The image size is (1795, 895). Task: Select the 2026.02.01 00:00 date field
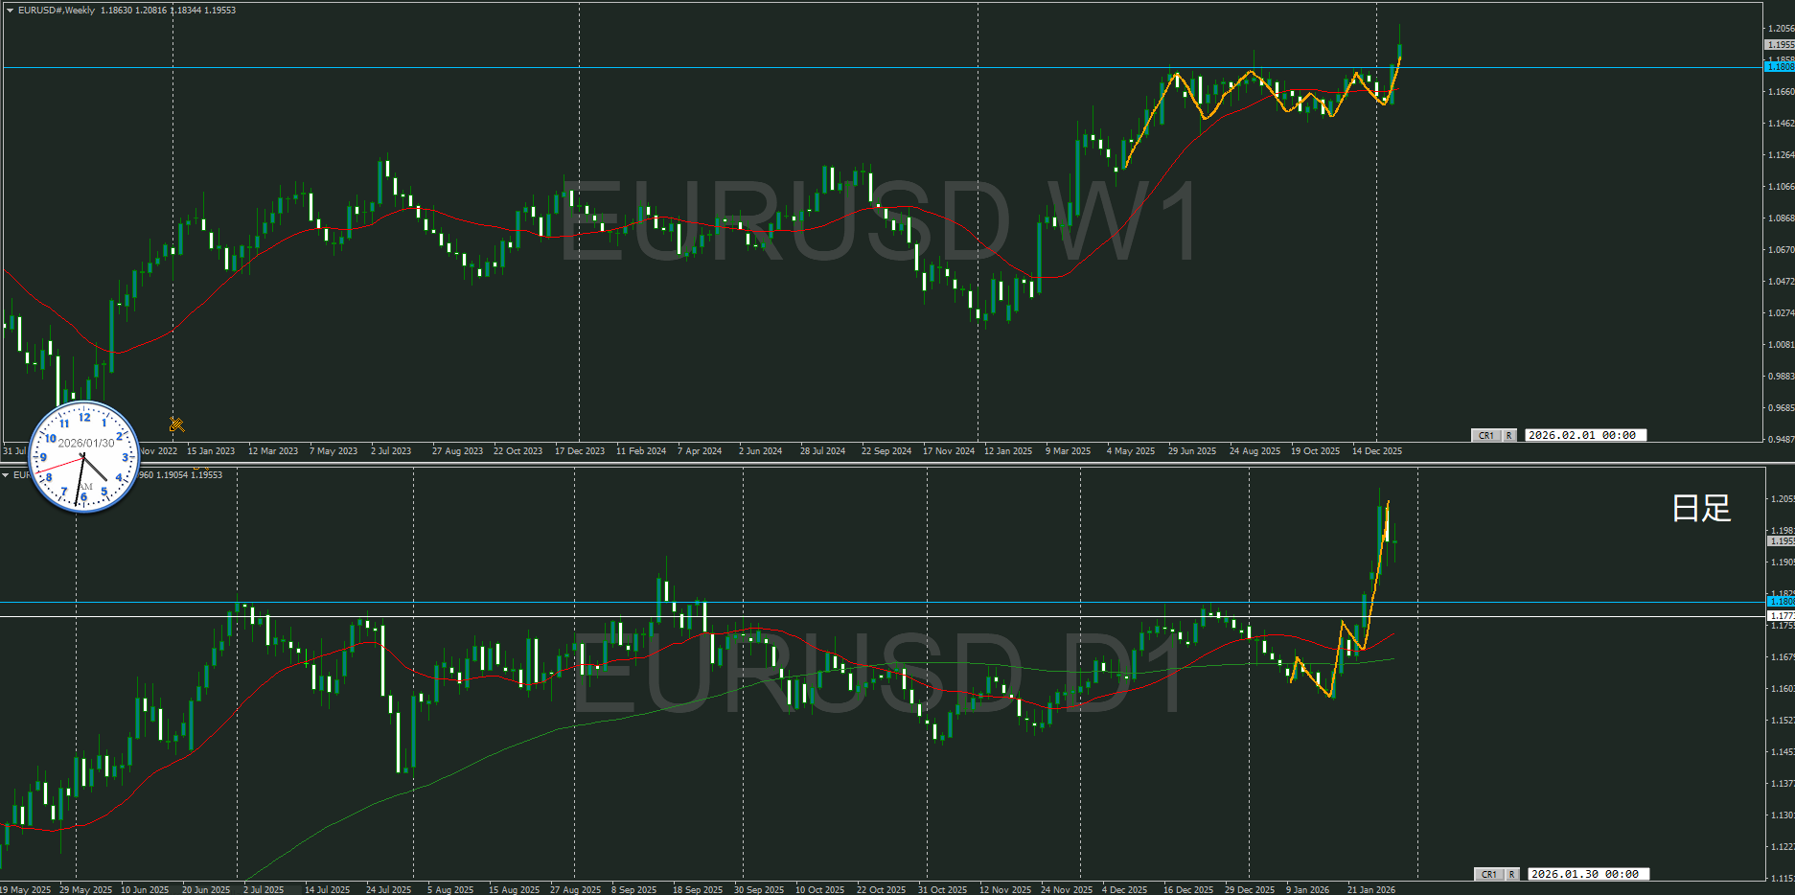pos(1583,435)
